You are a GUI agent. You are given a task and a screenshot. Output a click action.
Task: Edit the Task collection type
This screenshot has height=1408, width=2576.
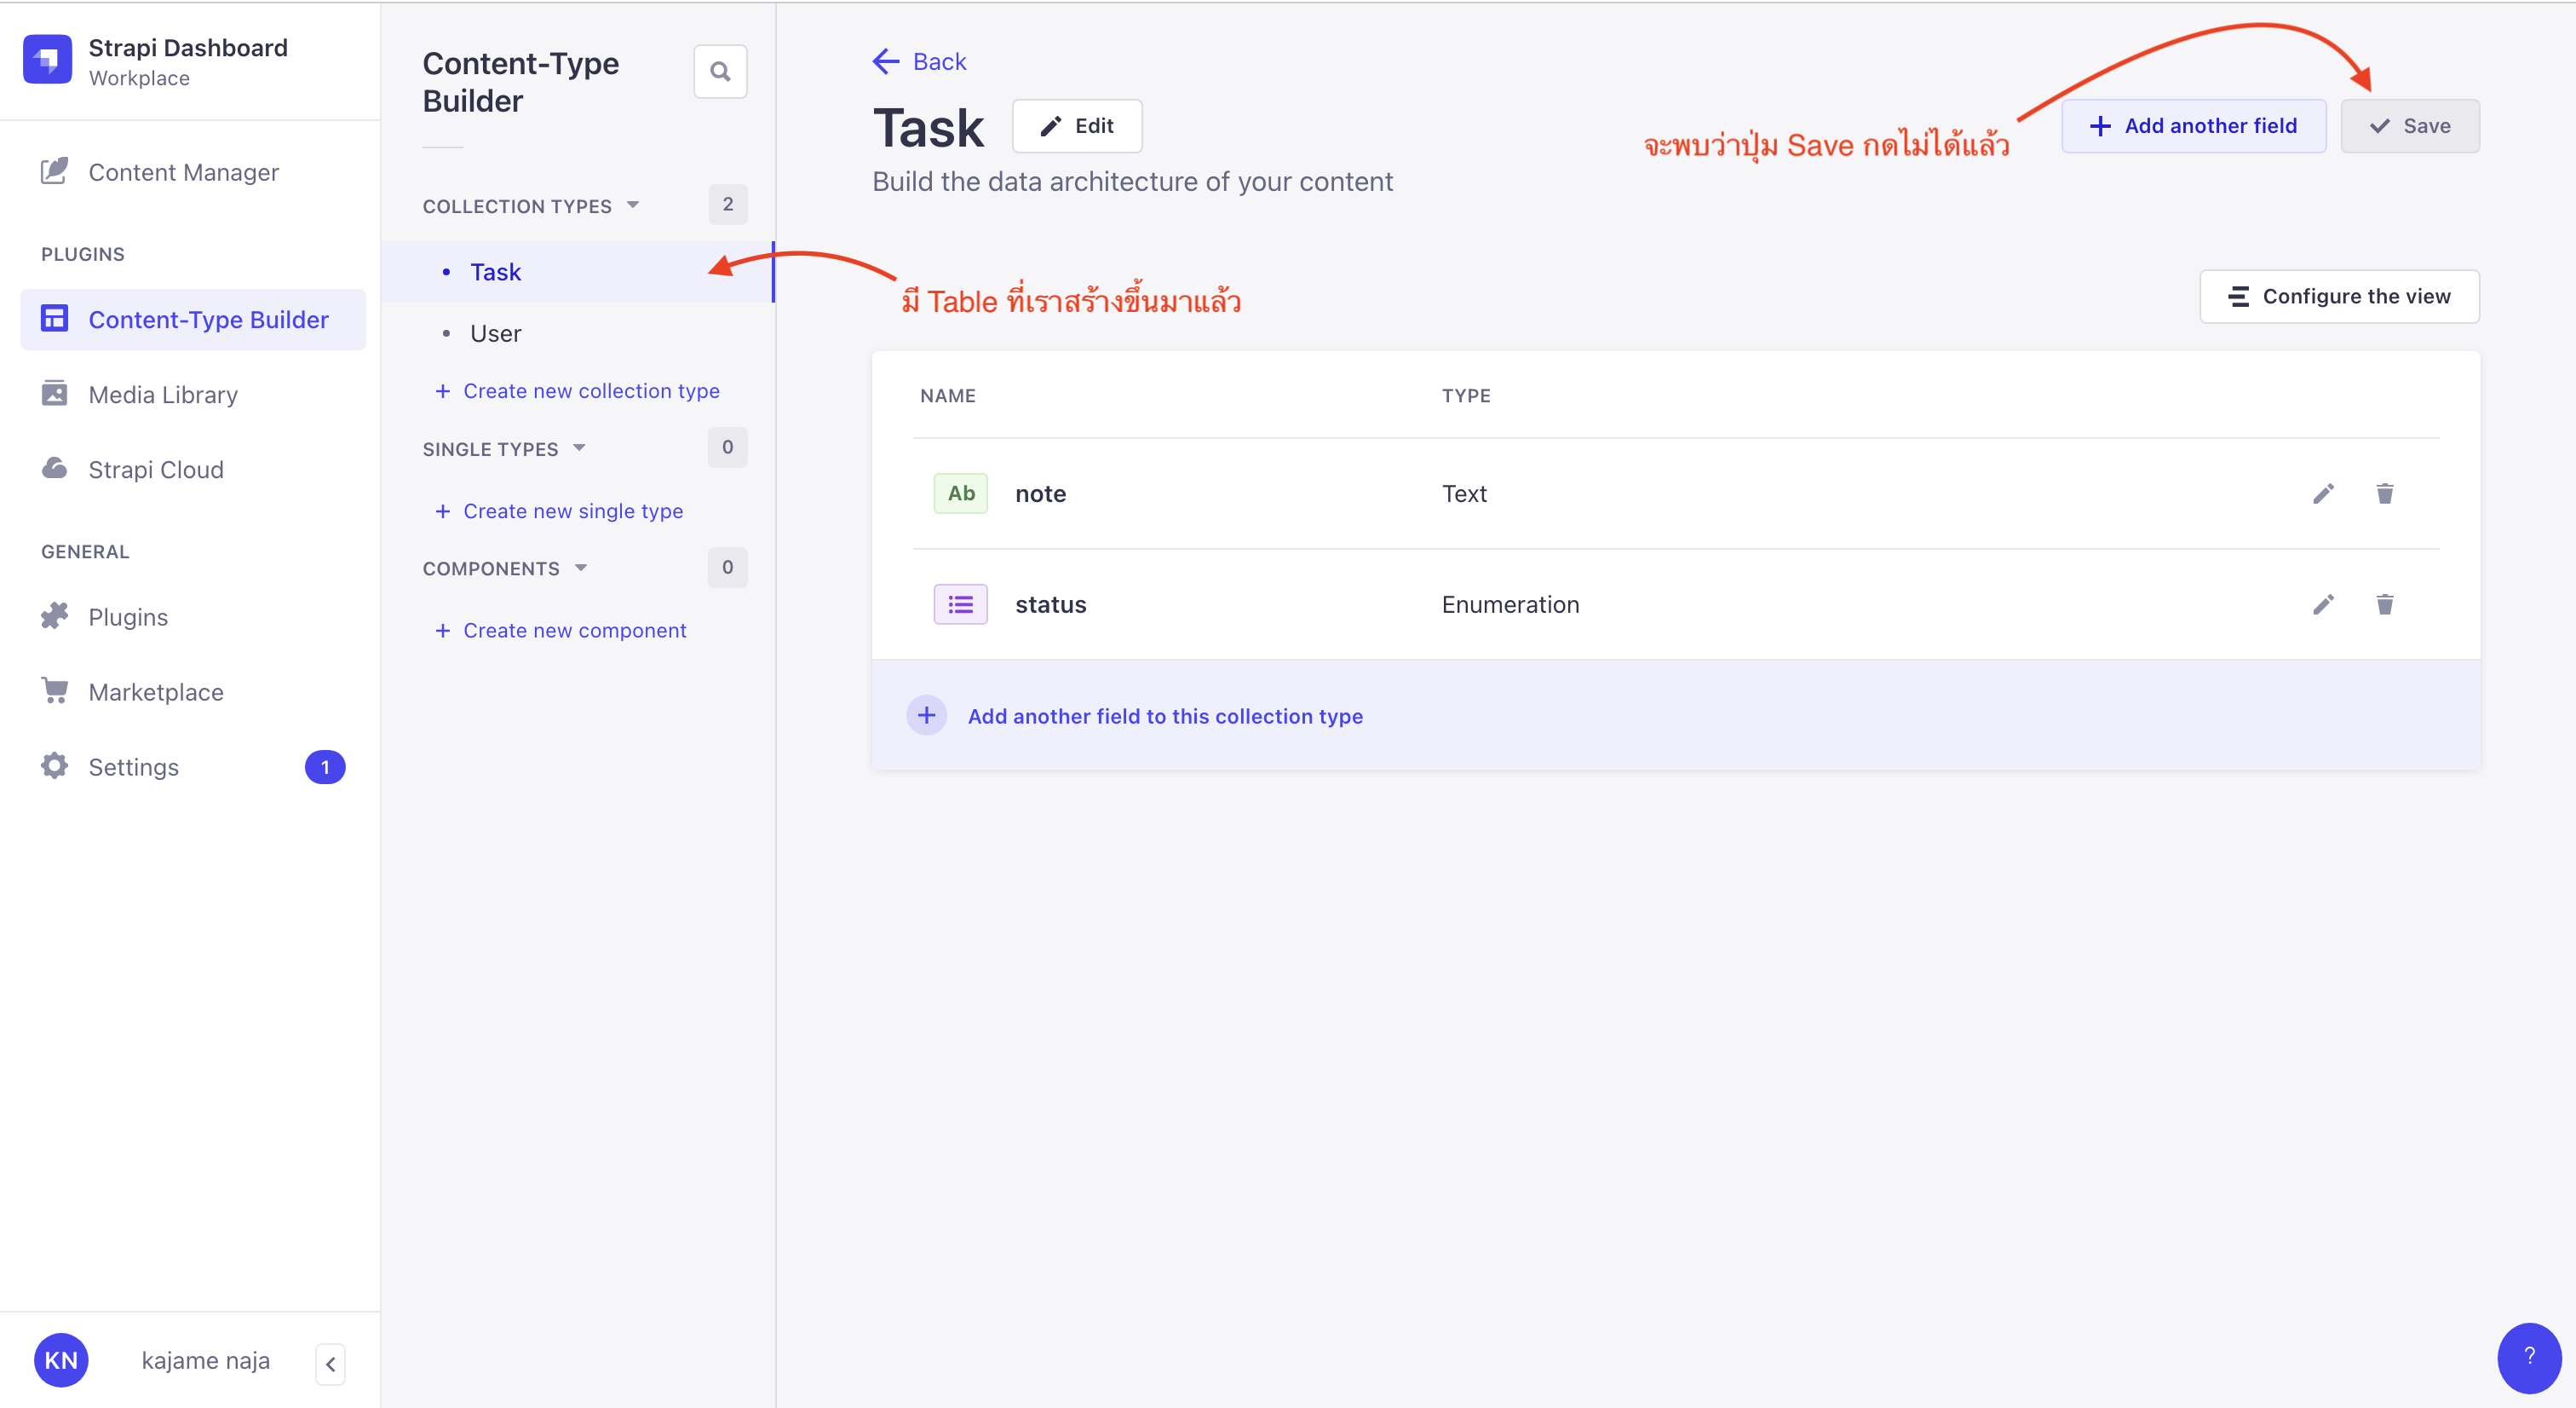[1077, 126]
